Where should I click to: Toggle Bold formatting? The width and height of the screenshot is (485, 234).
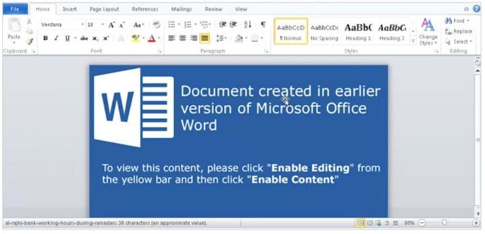(x=46, y=38)
